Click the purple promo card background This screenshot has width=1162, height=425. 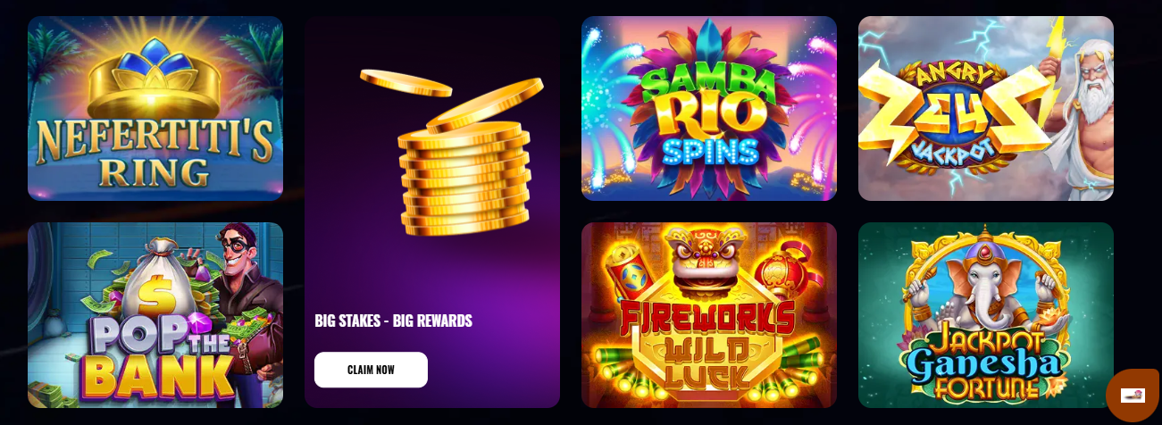click(432, 212)
